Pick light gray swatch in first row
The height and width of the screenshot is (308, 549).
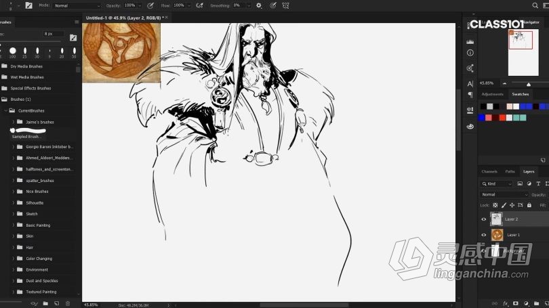click(490, 106)
